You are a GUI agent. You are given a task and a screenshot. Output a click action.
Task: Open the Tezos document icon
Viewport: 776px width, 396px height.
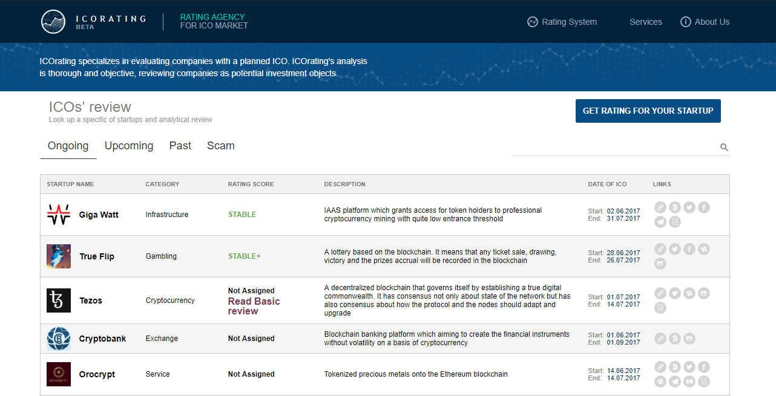[x=660, y=308]
